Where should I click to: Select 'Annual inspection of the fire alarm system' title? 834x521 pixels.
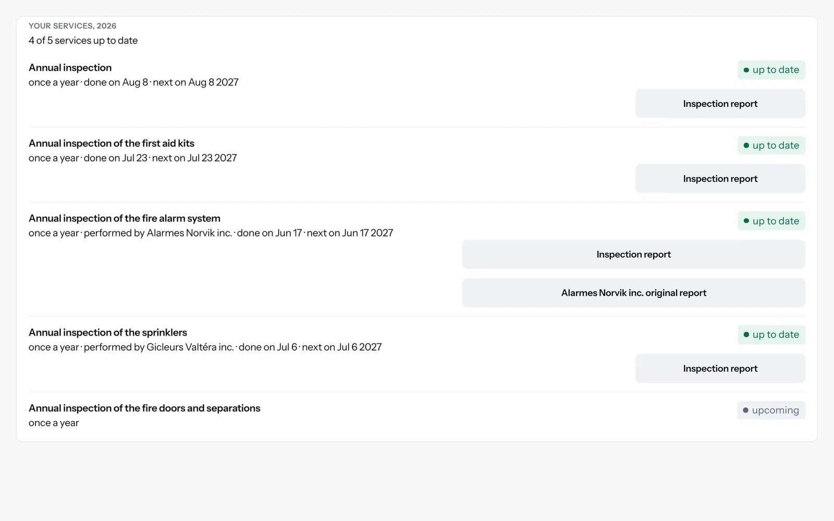(125, 218)
